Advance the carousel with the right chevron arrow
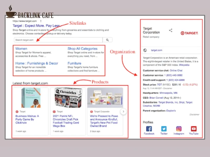Image resolution: width=210 pixels, height=157 pixels. (123, 111)
